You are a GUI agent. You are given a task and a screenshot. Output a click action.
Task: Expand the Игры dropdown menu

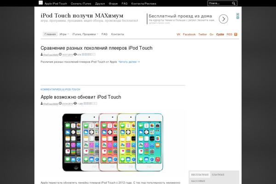point(64,34)
